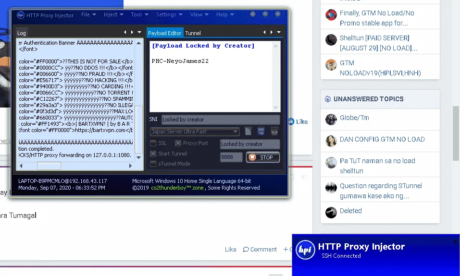Open the Japan Server Ultra Fast dropdown
The image size is (460, 276).
[x=195, y=132]
